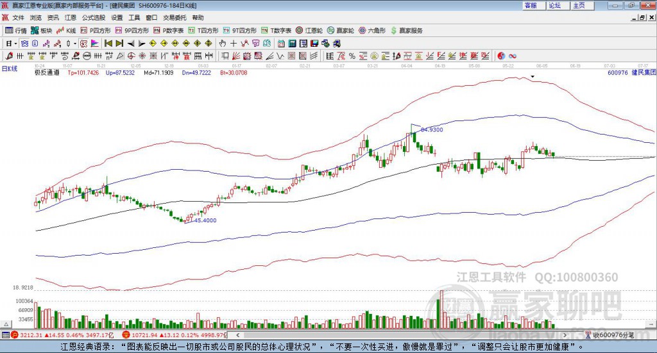Image resolution: width=657 pixels, height=353 pixels.
Task: Jump to last bar with green skip-forward arrow
Action: (119, 44)
